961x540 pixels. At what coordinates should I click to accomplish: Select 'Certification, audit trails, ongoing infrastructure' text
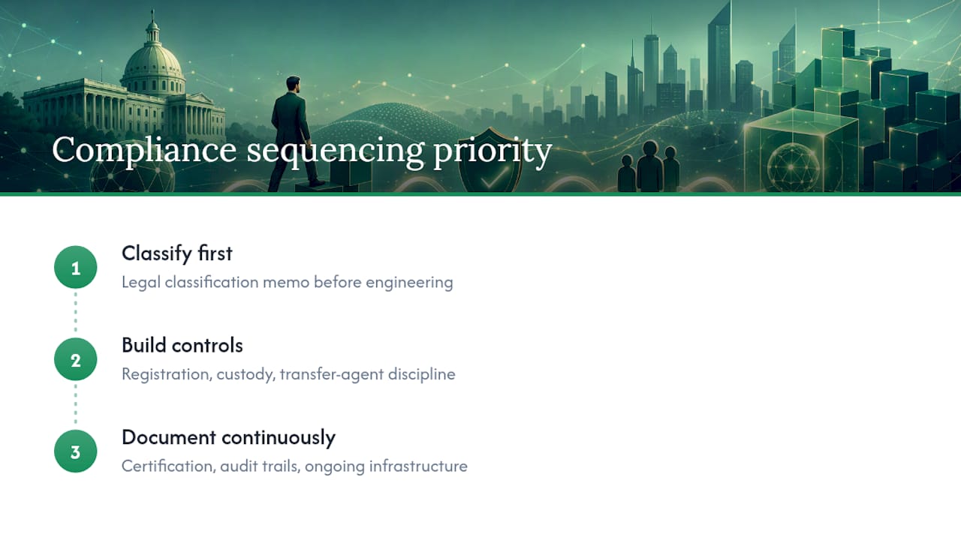point(294,466)
